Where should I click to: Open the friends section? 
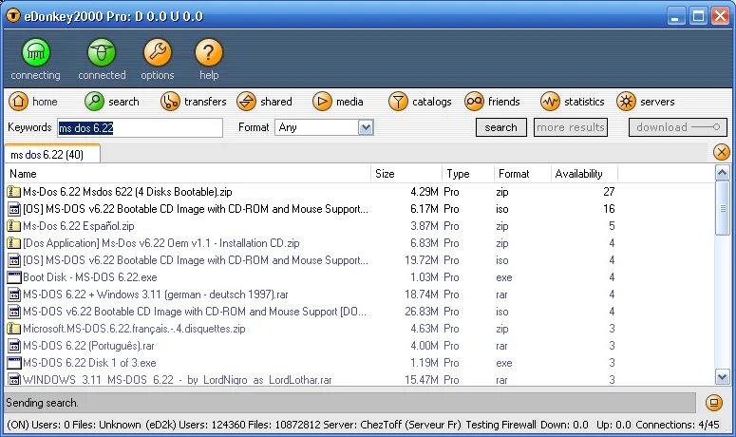pyautogui.click(x=492, y=102)
